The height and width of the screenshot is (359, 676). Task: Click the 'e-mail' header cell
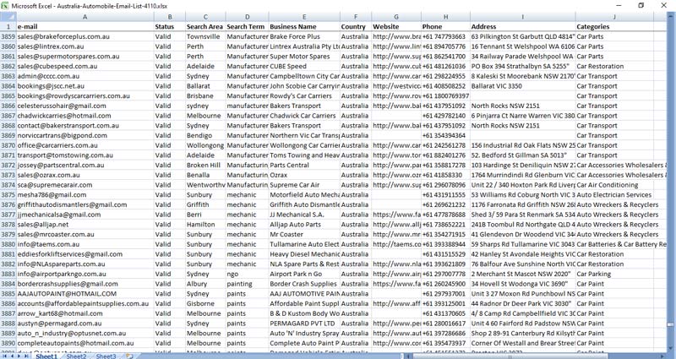pos(85,27)
